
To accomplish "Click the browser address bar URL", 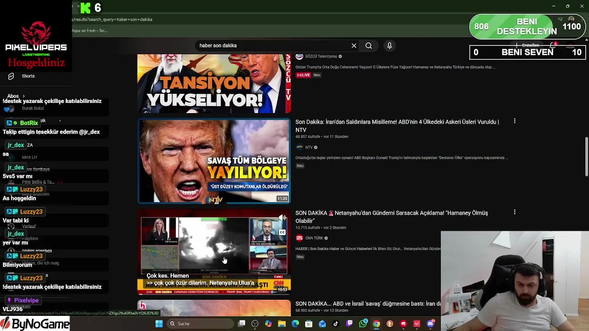I will tap(112, 19).
